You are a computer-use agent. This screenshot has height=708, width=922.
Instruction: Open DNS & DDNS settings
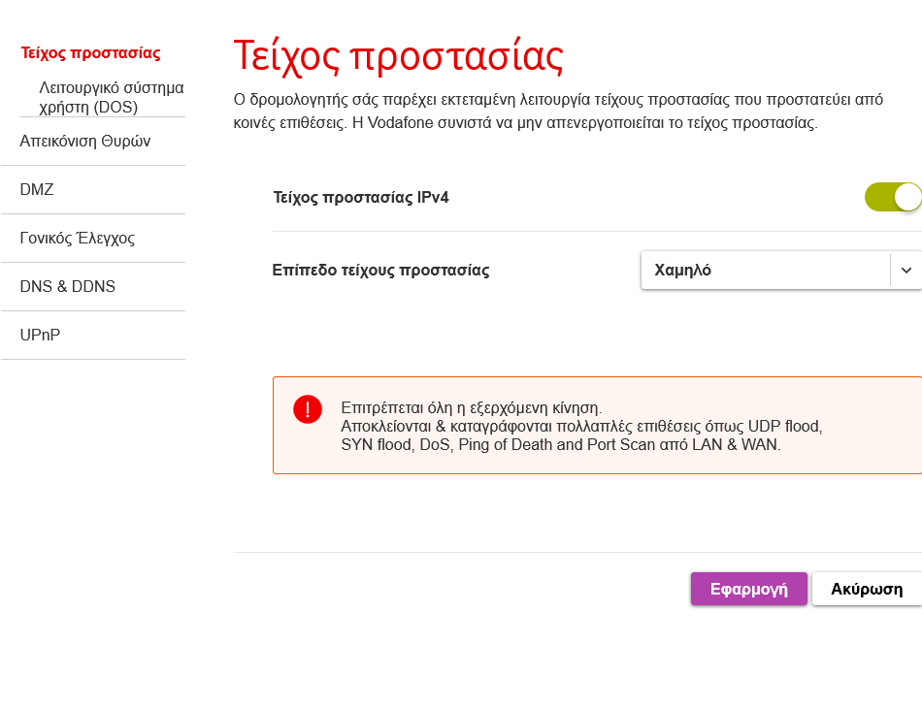point(68,286)
